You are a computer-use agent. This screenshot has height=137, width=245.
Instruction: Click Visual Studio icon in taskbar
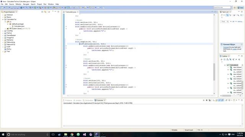84,134
